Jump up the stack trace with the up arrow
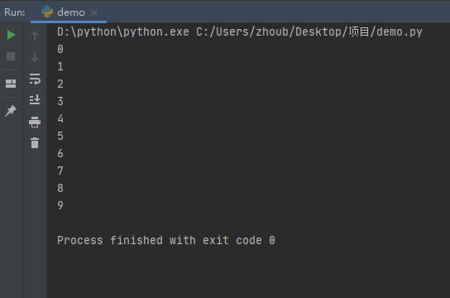 tap(35, 36)
